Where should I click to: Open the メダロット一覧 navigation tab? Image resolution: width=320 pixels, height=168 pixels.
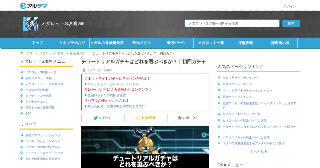[211, 43]
